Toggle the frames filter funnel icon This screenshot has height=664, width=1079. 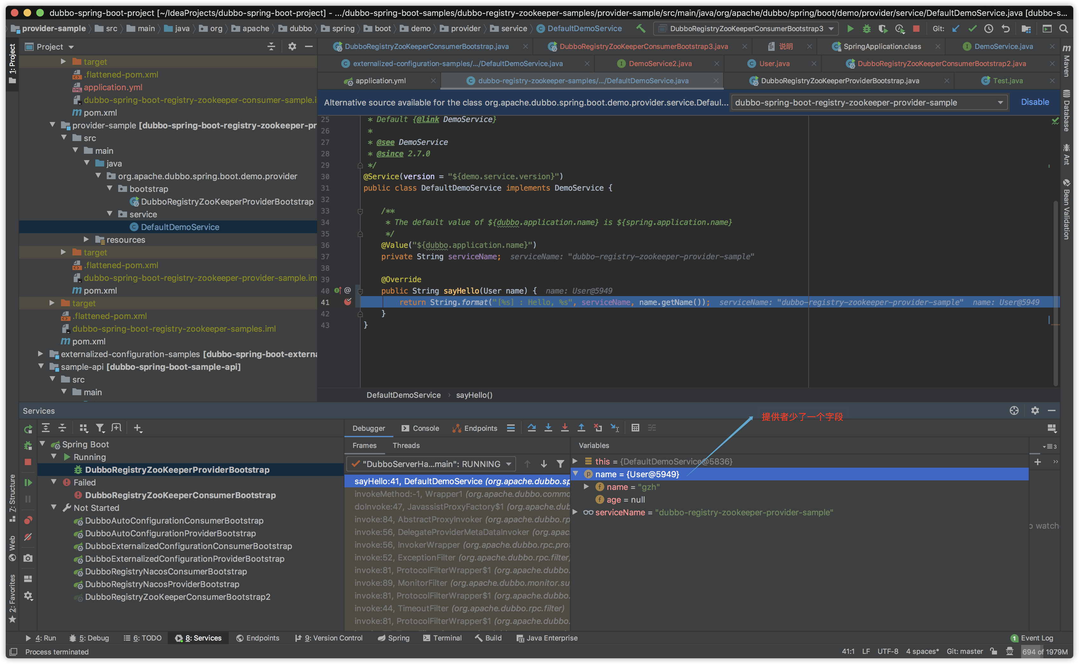coord(560,464)
